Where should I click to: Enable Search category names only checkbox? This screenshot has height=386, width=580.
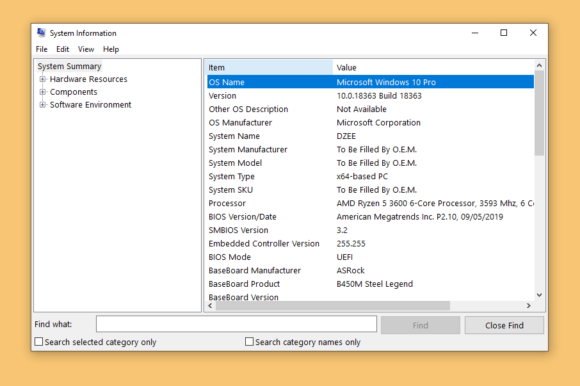(x=249, y=342)
